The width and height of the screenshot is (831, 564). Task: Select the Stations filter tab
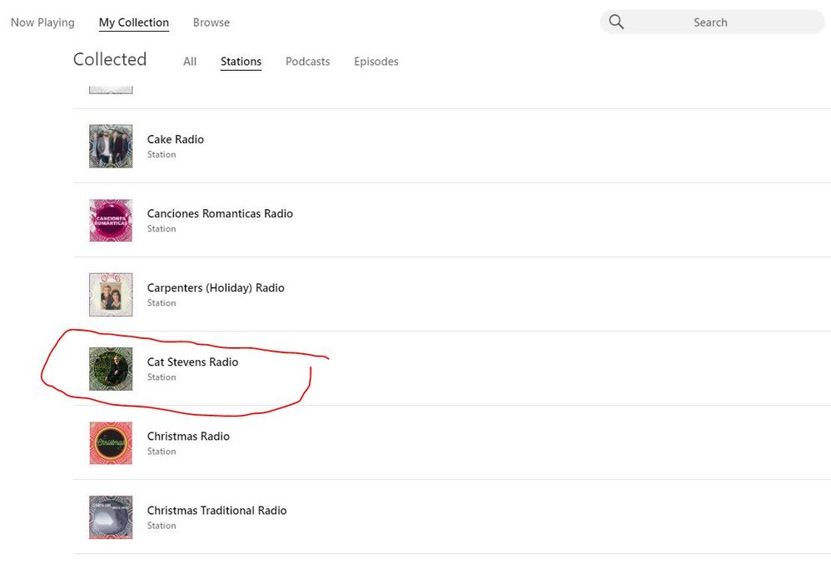click(x=241, y=62)
